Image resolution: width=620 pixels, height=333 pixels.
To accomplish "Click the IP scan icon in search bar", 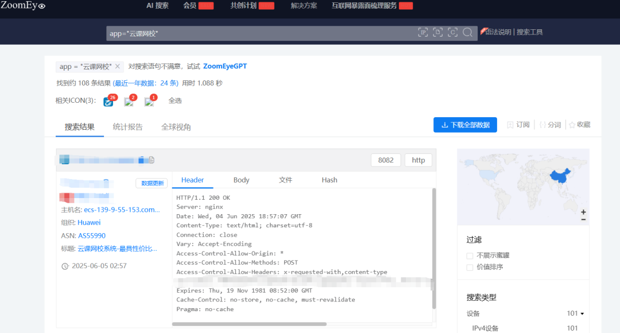I will pyautogui.click(x=423, y=32).
